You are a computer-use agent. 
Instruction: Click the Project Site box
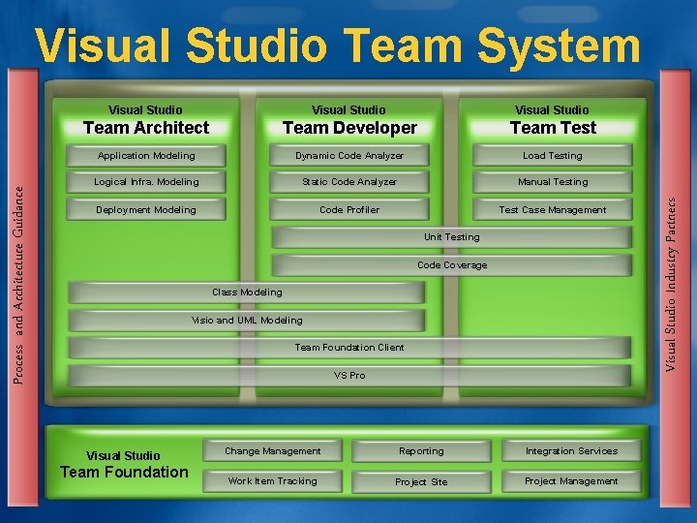(421, 481)
